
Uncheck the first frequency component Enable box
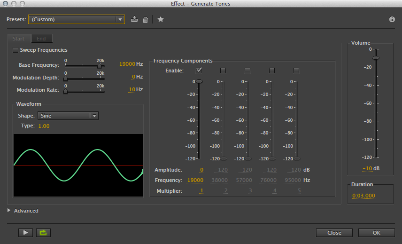[199, 71]
